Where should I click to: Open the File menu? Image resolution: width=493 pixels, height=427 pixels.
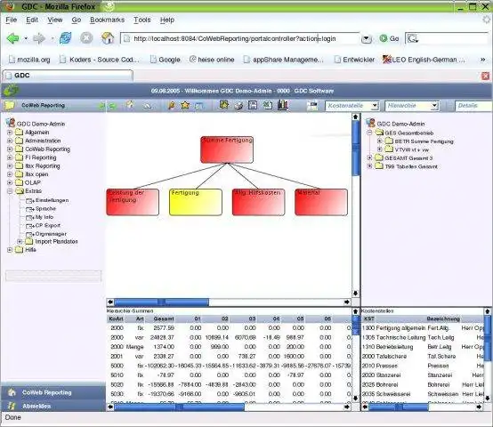[12, 20]
